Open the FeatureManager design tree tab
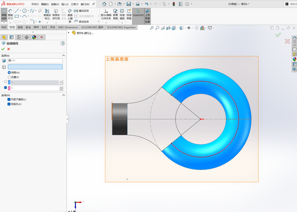297x212 pixels. tap(4, 37)
